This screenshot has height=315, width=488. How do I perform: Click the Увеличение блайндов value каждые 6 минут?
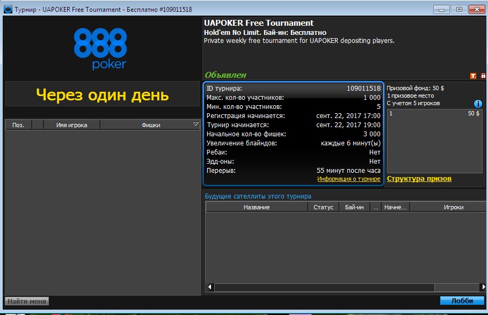pos(351,143)
